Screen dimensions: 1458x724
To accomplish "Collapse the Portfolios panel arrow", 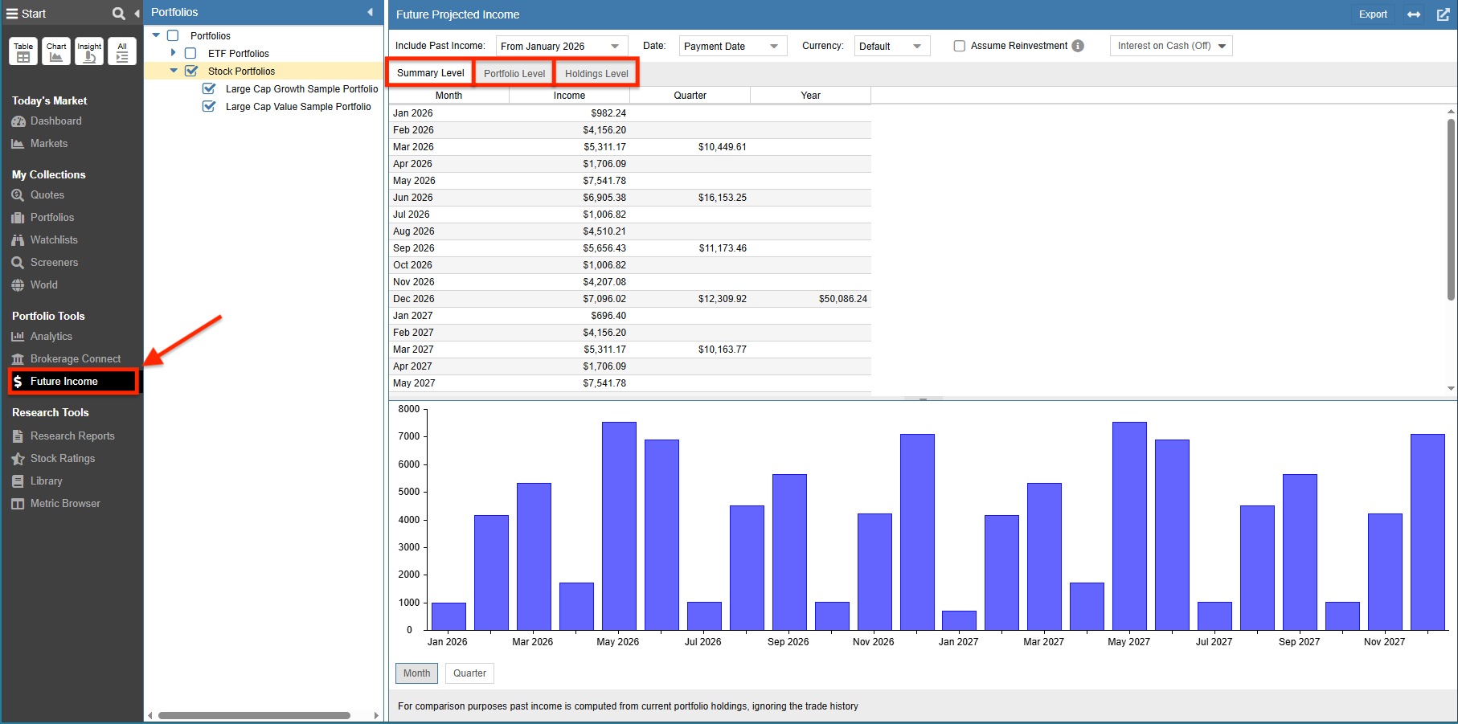I will pyautogui.click(x=370, y=12).
